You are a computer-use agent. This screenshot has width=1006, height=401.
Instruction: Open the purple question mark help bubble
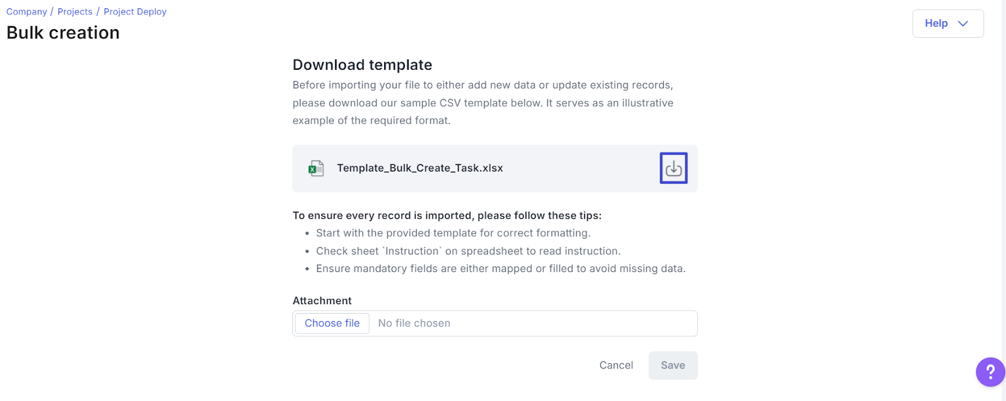990,372
